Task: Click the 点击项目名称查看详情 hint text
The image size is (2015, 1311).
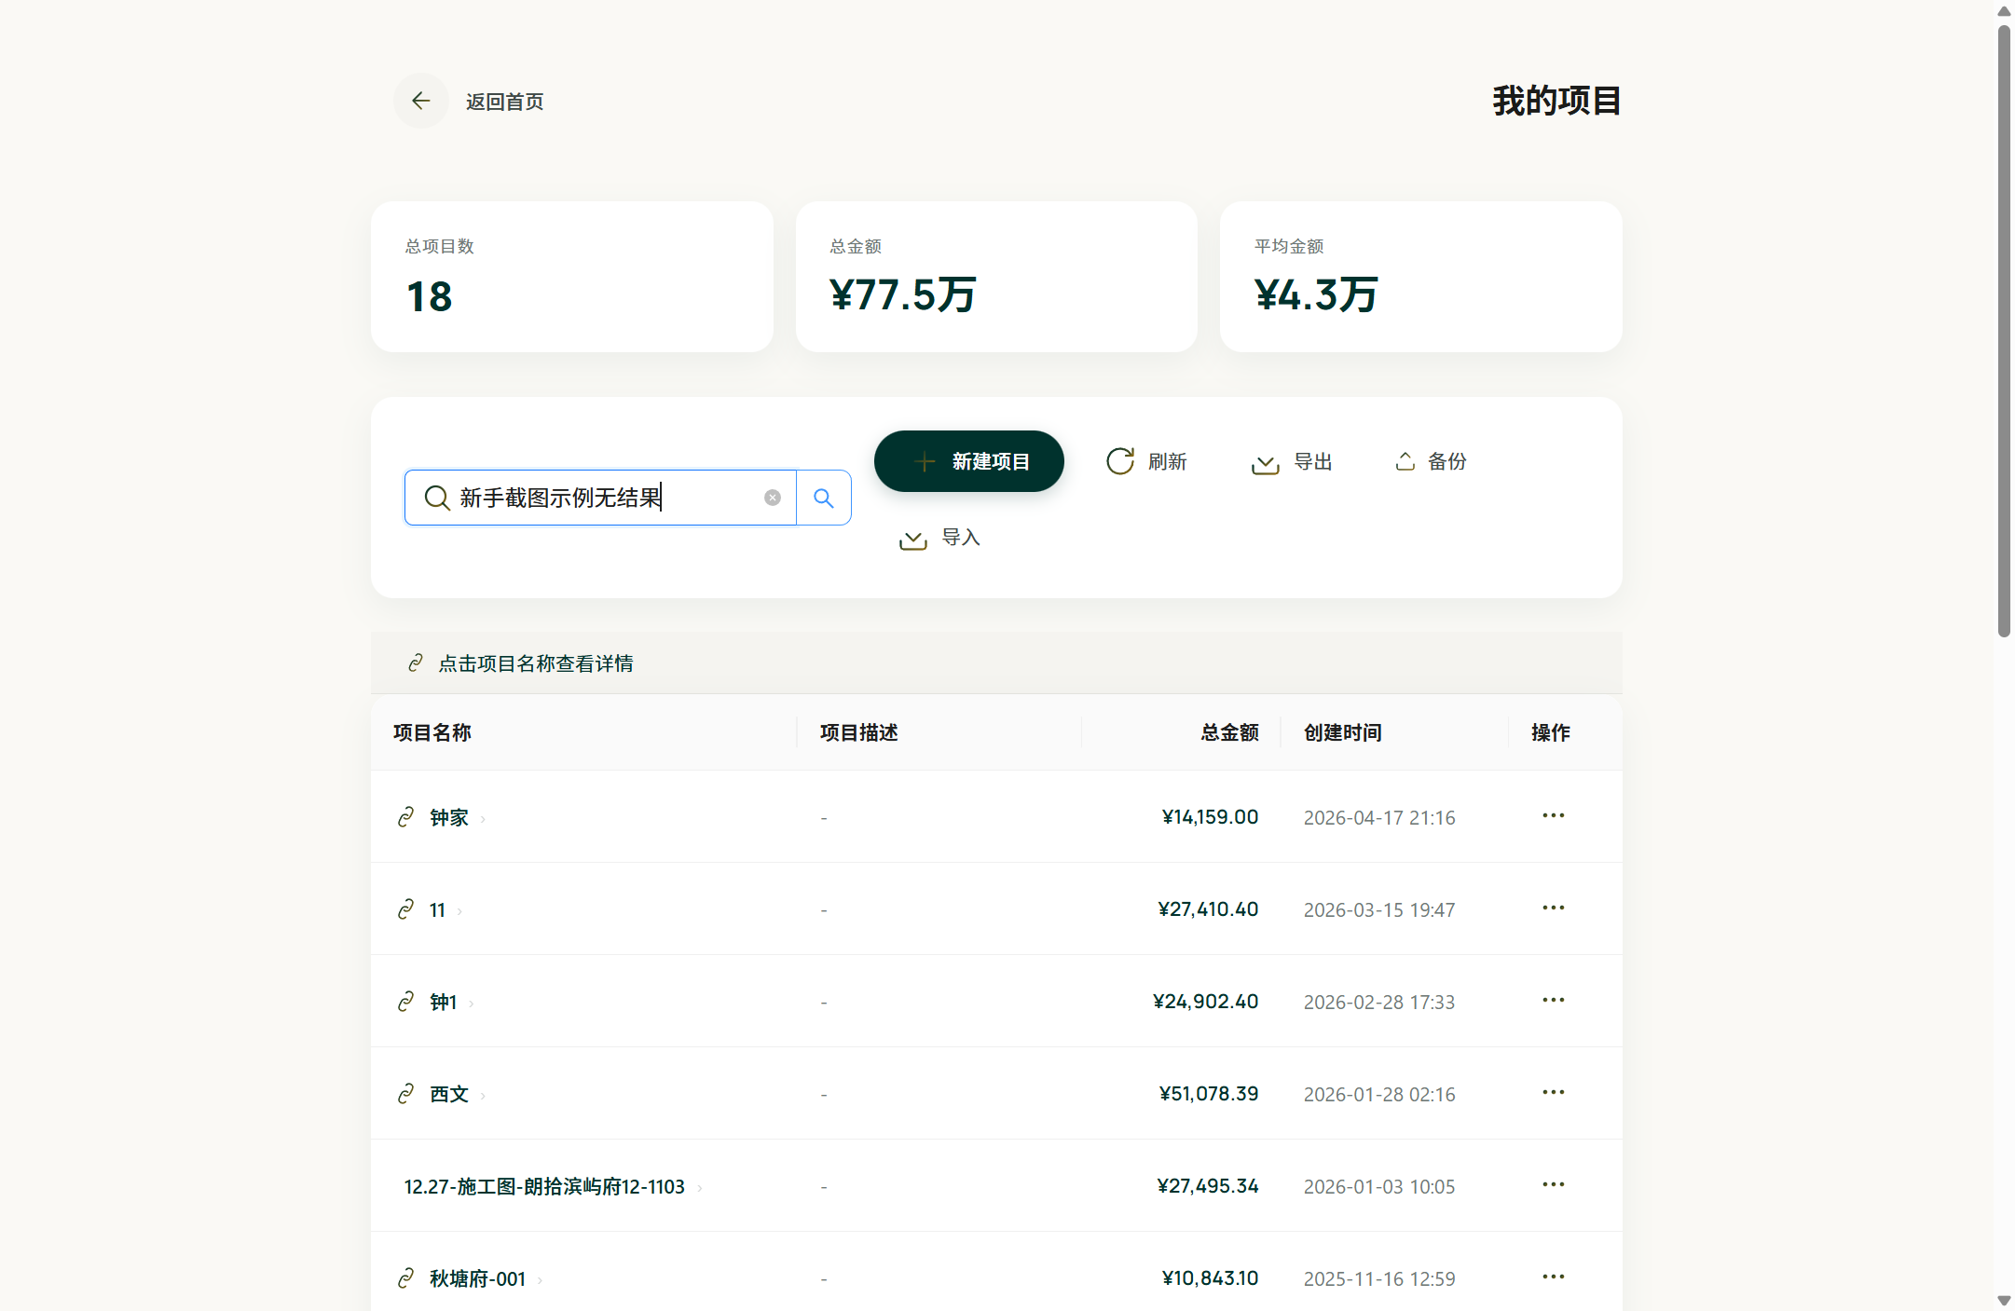Action: (x=536, y=663)
